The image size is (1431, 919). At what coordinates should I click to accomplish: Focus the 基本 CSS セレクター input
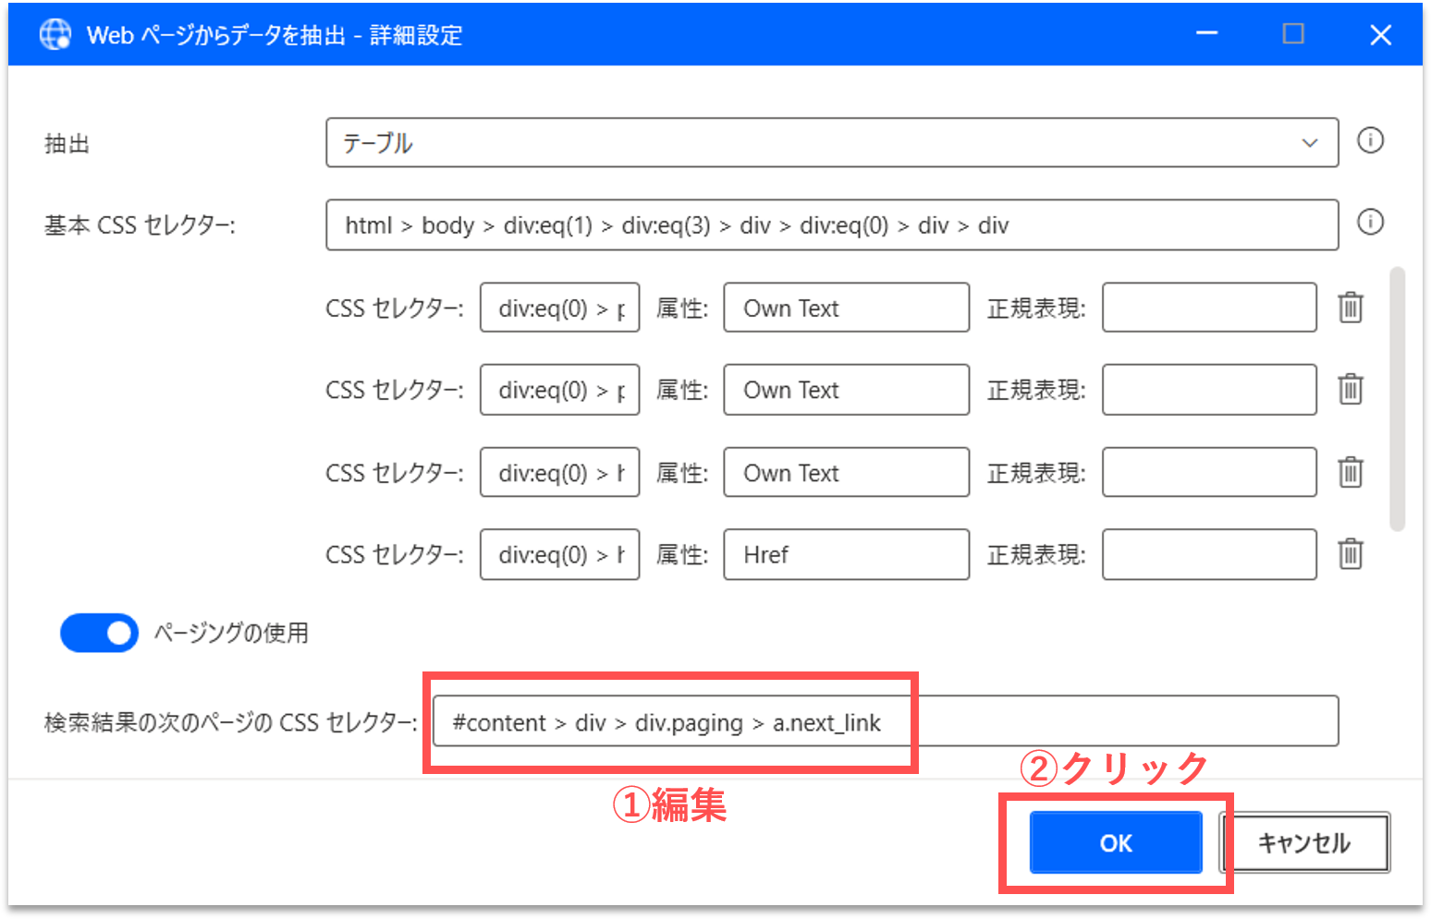(x=831, y=225)
